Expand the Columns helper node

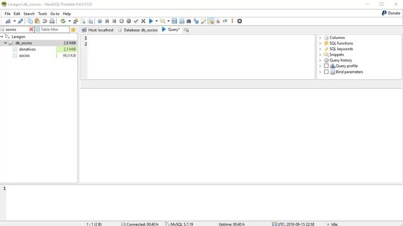[320, 38]
